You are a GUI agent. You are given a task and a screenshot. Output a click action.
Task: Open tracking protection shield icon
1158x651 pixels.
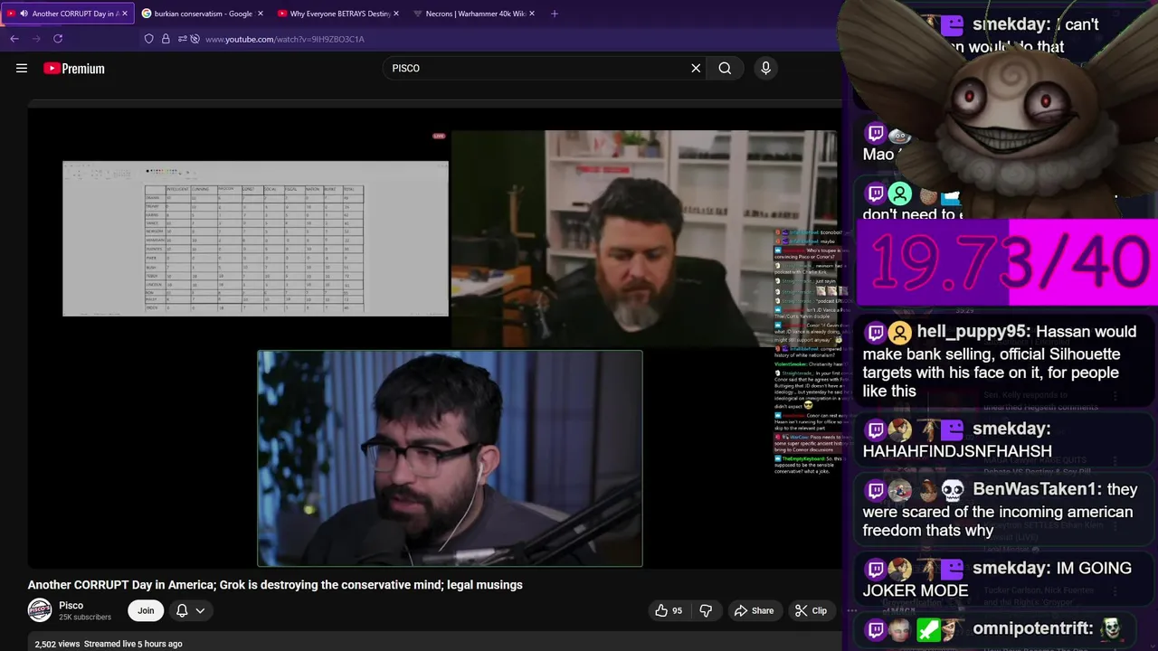pyautogui.click(x=149, y=39)
